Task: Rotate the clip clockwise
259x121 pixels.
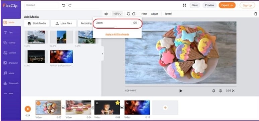Action: click(x=134, y=14)
